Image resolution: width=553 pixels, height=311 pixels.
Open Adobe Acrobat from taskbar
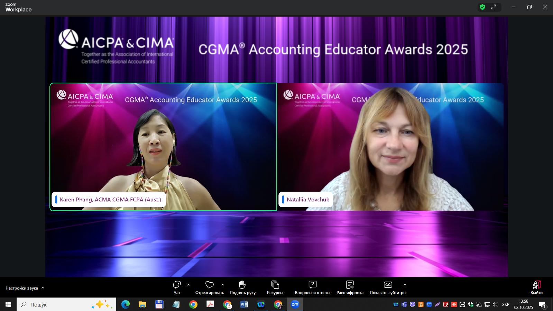click(x=210, y=304)
